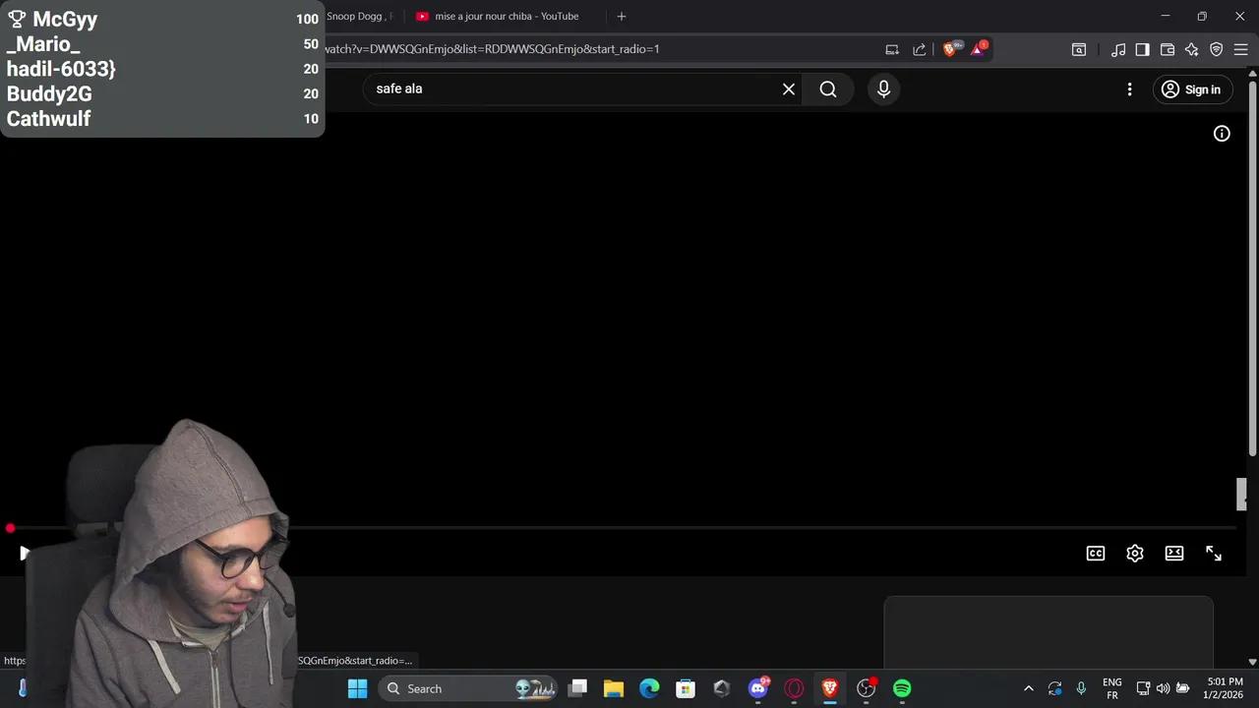Switch to the 'mise a jour nour chiba' tab

497,16
